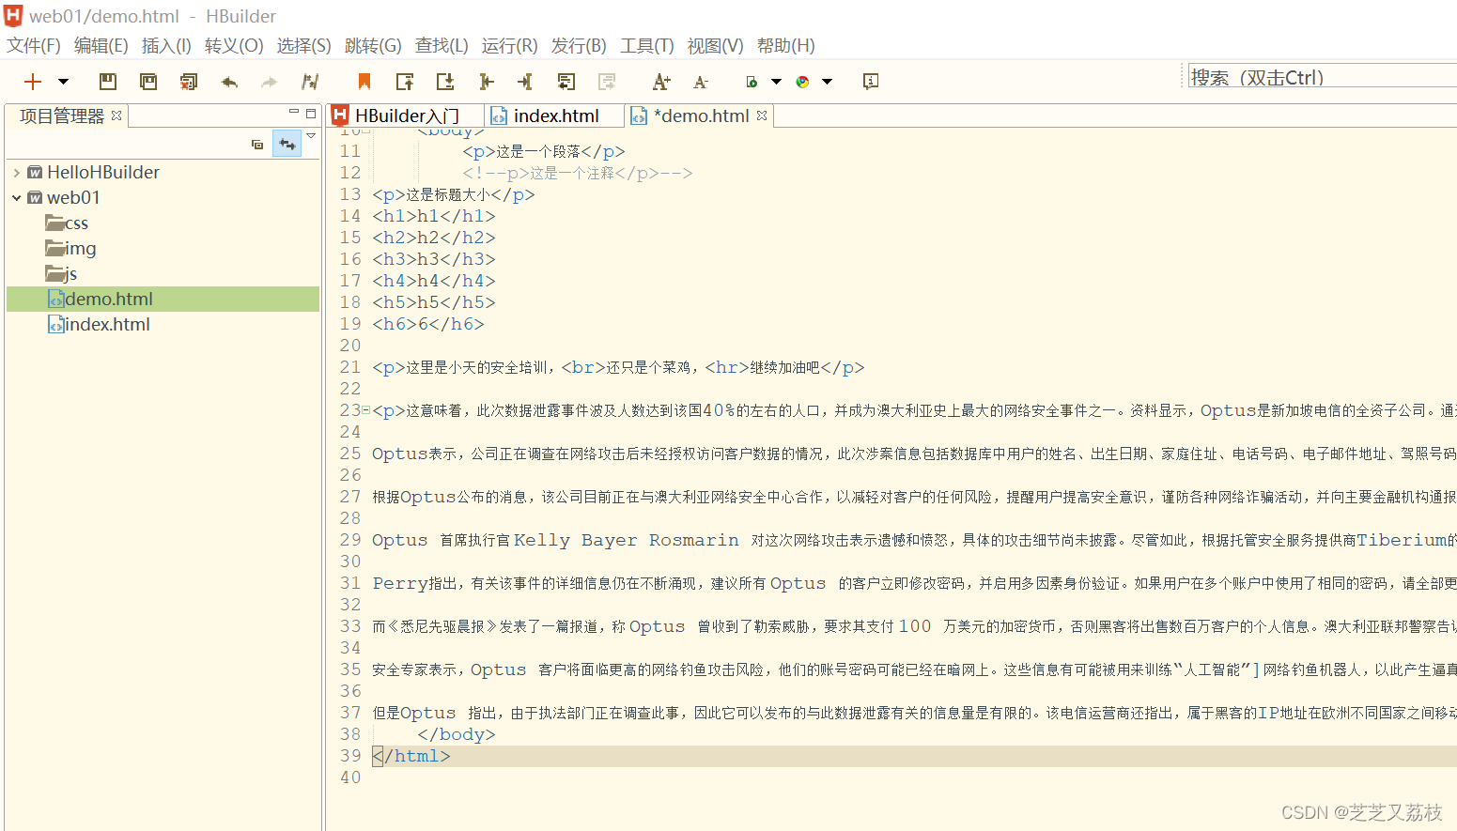
Task: Click the Redo arrow icon
Action: tap(269, 82)
